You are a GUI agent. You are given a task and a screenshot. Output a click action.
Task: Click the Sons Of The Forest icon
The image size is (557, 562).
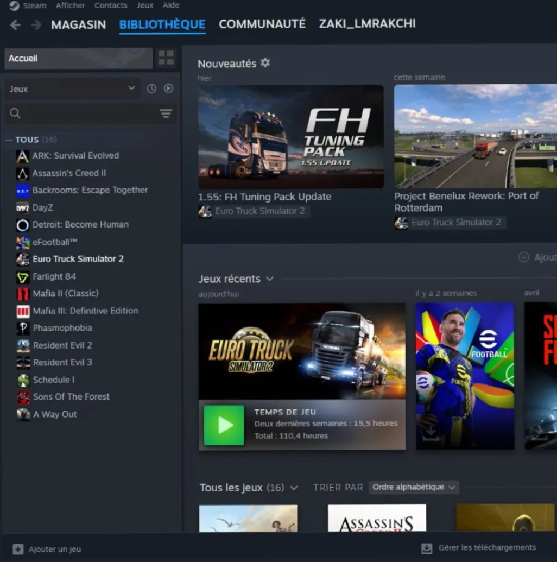pos(23,397)
